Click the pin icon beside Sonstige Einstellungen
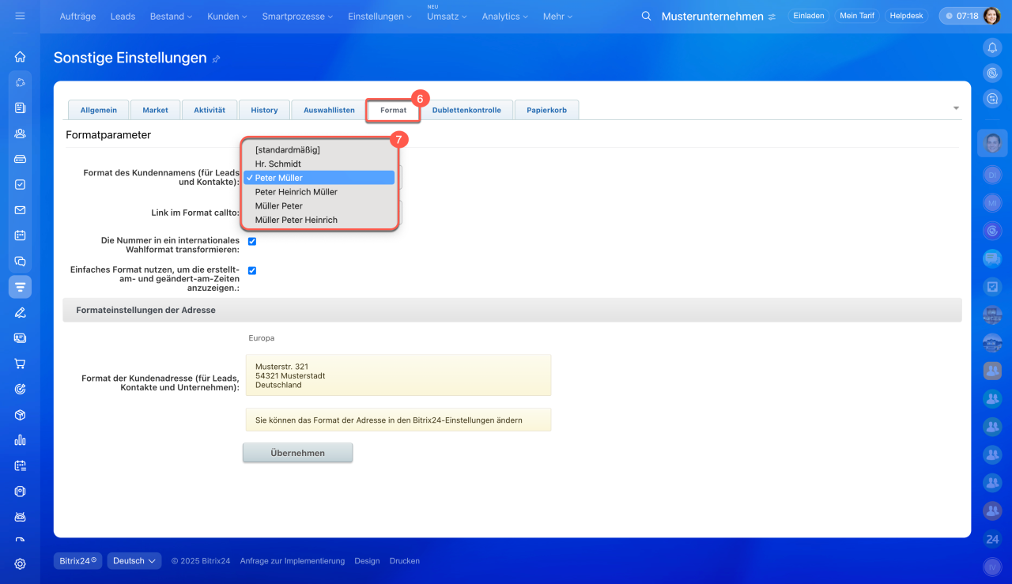 pyautogui.click(x=217, y=58)
